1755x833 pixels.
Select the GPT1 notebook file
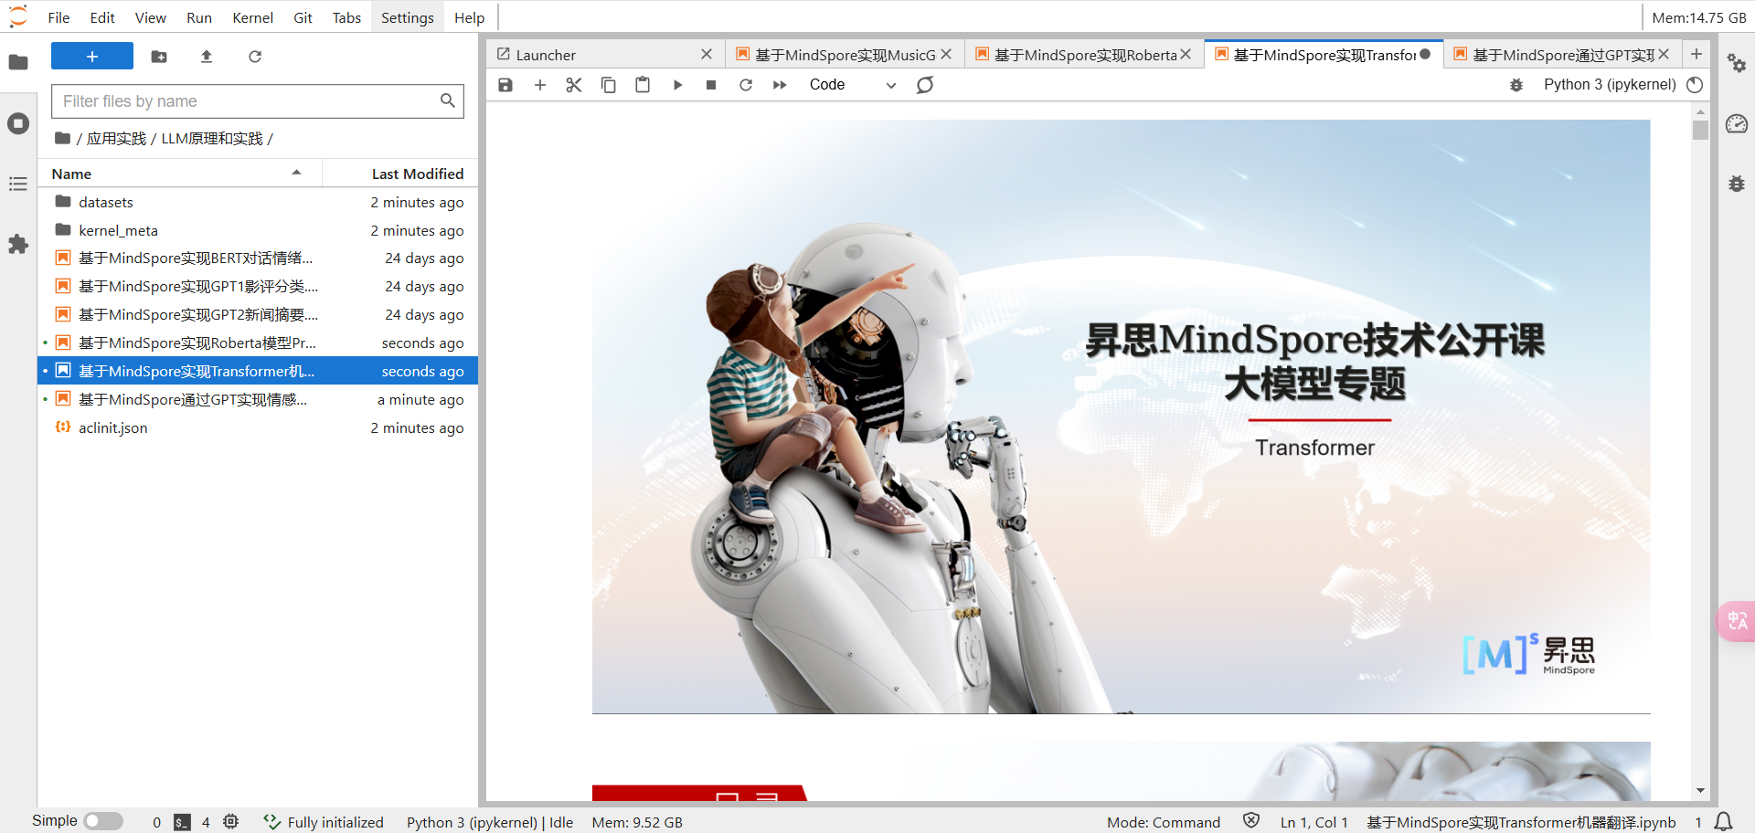point(258,287)
